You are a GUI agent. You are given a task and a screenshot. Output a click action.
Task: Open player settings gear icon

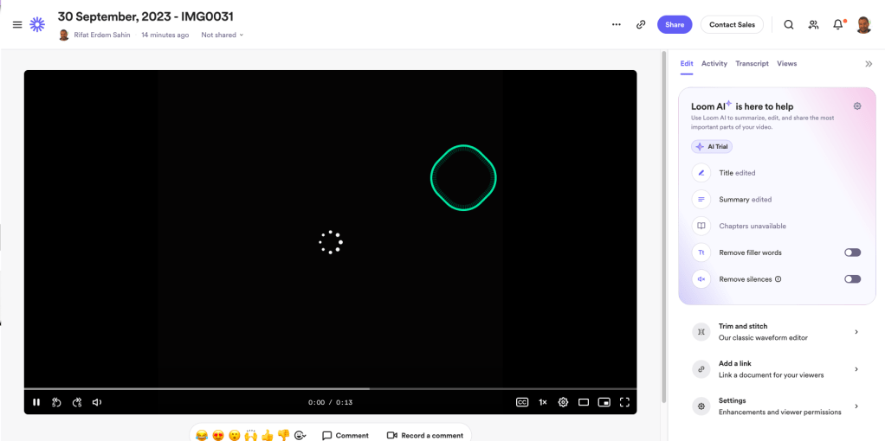coord(563,402)
